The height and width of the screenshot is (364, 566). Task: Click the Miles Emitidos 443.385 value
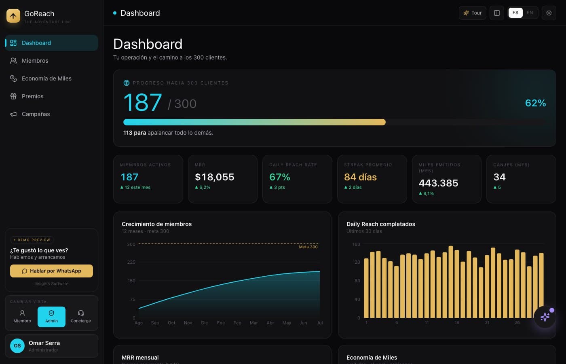point(439,183)
